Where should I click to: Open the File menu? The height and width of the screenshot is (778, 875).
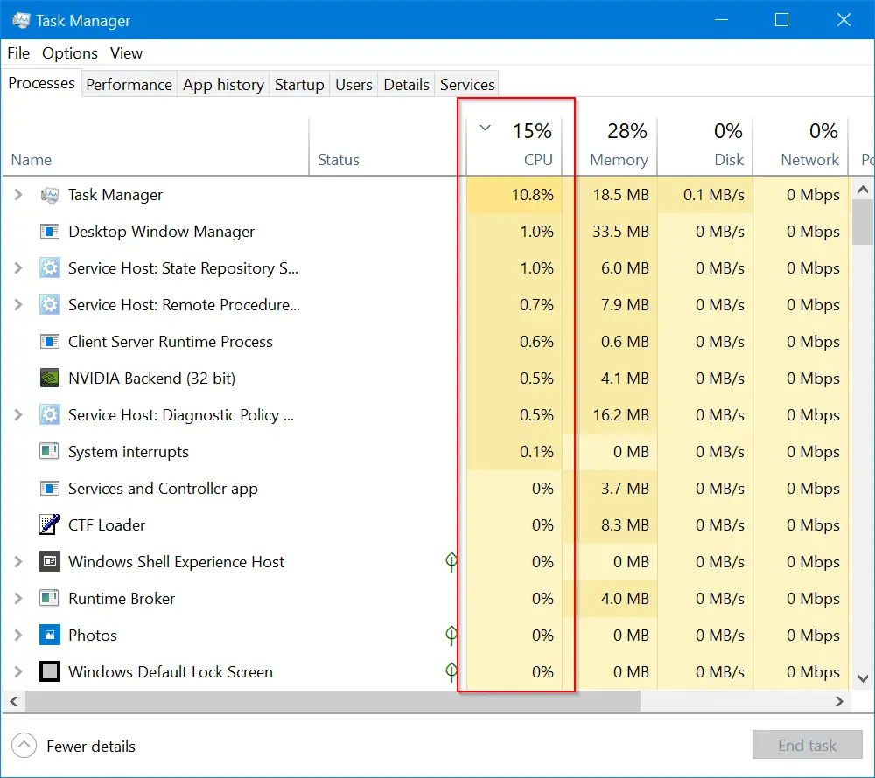(18, 53)
